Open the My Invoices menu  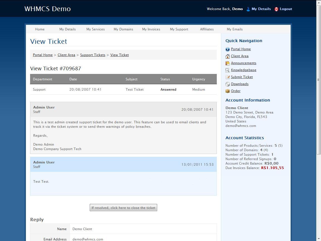(x=151, y=29)
